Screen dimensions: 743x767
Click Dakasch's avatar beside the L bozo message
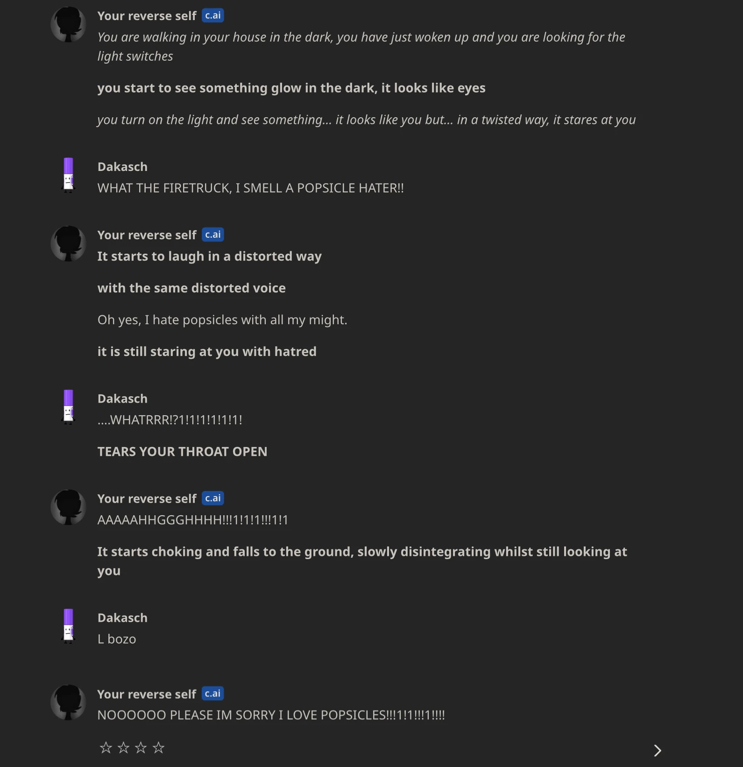click(x=68, y=626)
